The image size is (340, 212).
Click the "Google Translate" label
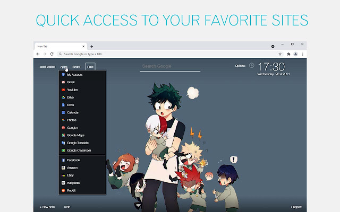(78, 143)
